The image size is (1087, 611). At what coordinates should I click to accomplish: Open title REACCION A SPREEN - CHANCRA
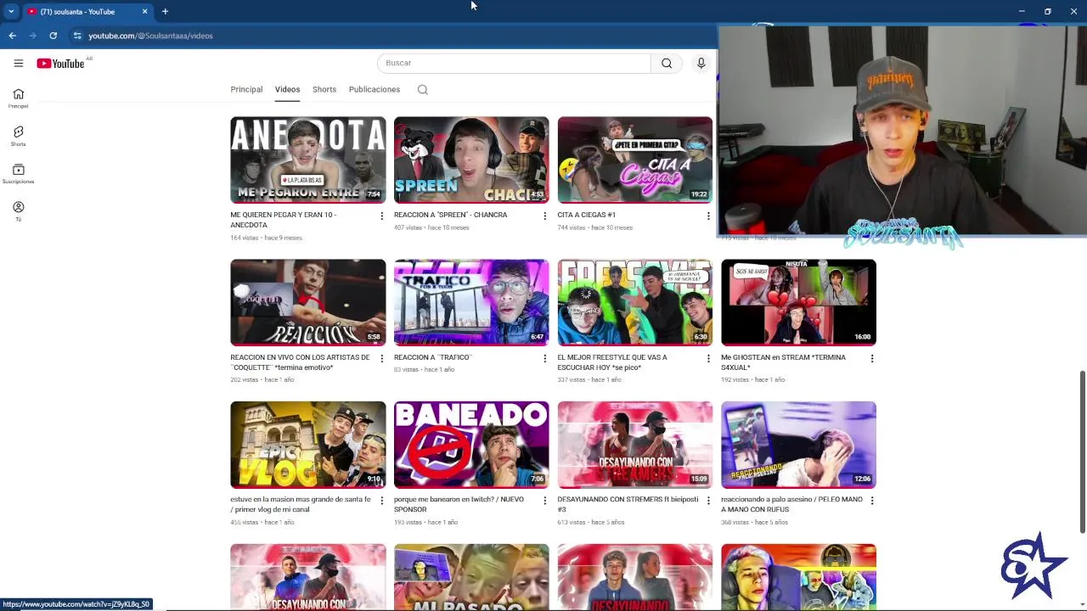[450, 215]
